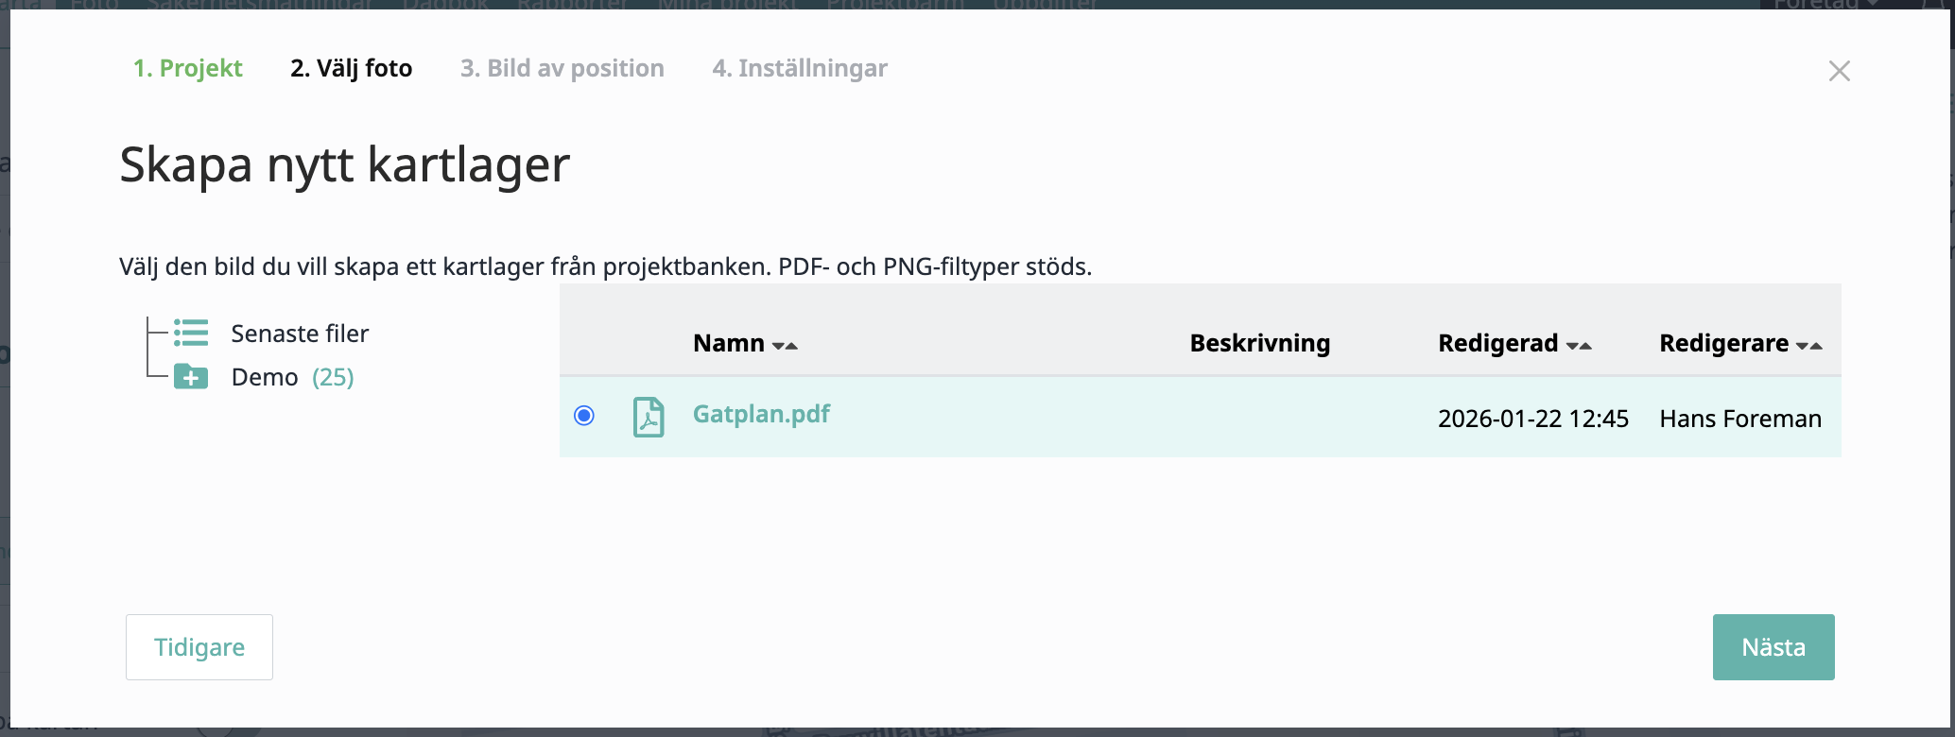Screen dimensions: 1955x737
Task: Open the 3. Bild av position step
Action: tap(562, 68)
